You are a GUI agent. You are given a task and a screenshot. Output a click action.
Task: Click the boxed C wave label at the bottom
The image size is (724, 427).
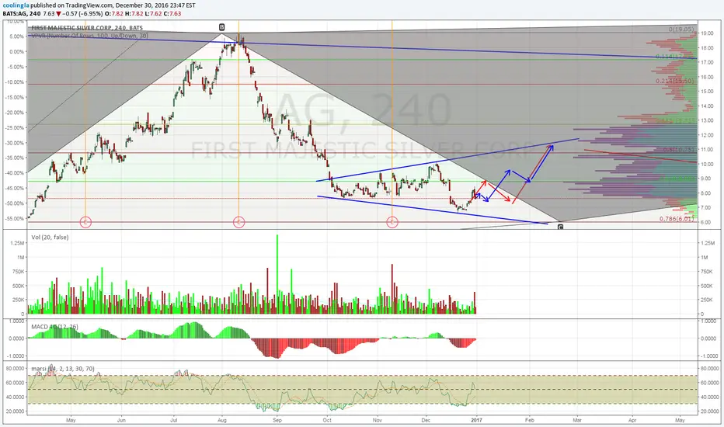[560, 227]
